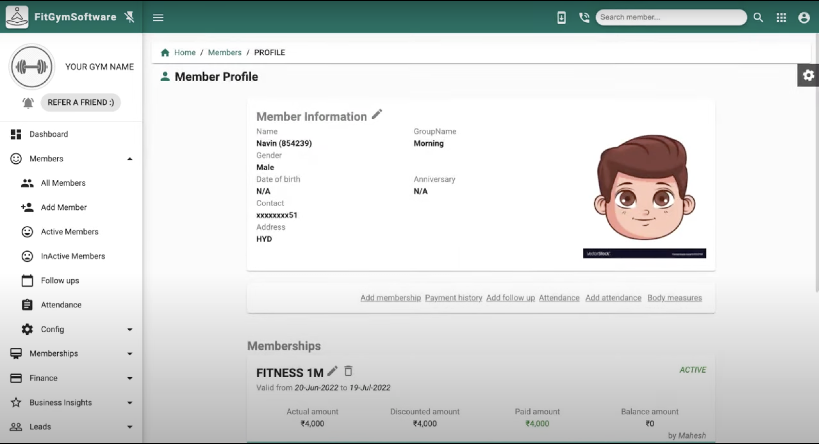Delete the FITNESS 1M membership
The image size is (819, 444).
click(348, 371)
